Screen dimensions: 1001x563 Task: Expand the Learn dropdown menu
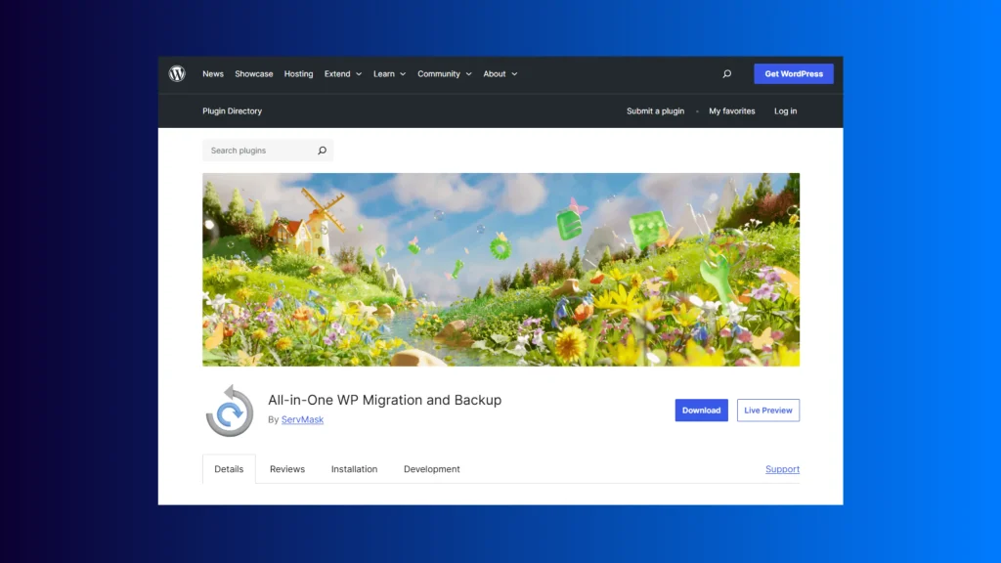coord(389,74)
